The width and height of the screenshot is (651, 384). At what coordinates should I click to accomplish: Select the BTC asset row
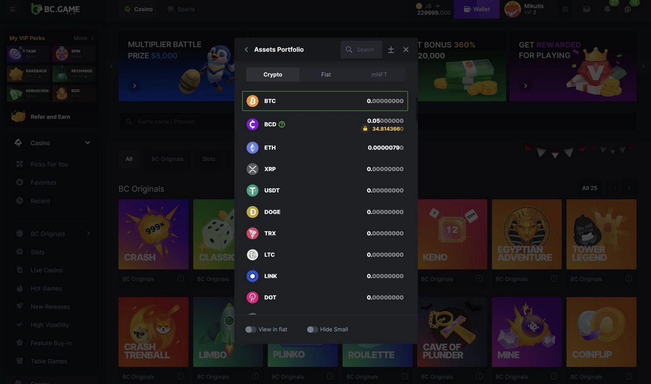coord(325,101)
